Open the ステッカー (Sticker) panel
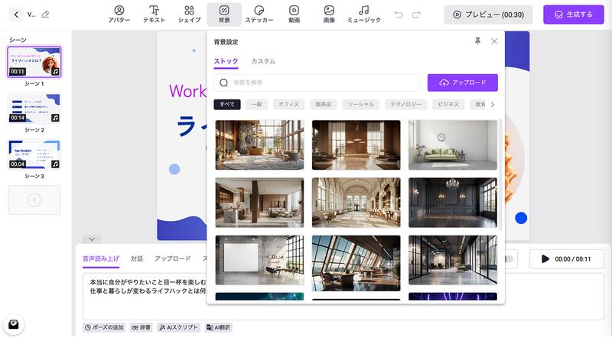 [x=259, y=14]
